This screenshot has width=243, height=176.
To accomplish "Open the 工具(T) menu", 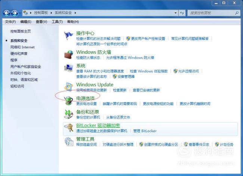I will [x=57, y=22].
